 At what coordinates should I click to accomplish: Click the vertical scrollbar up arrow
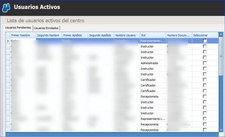(x=221, y=35)
